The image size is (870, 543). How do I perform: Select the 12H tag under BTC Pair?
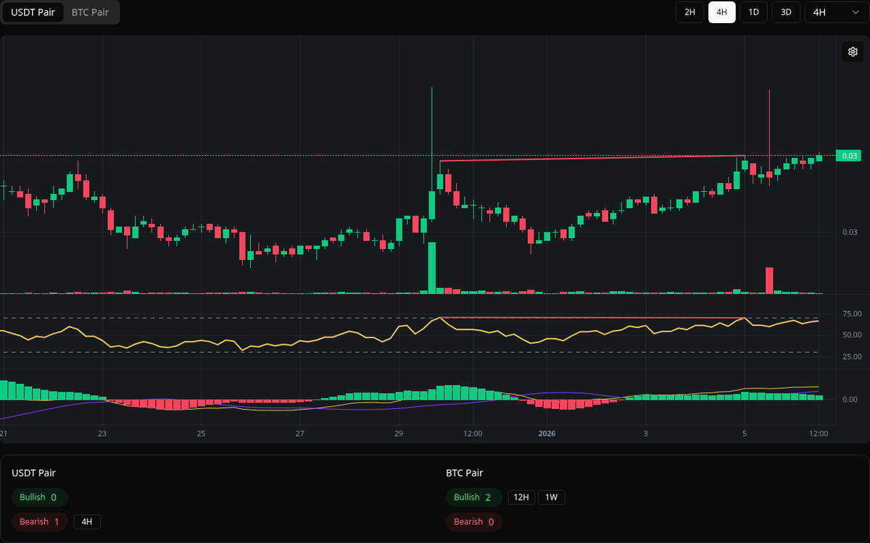[x=521, y=497]
